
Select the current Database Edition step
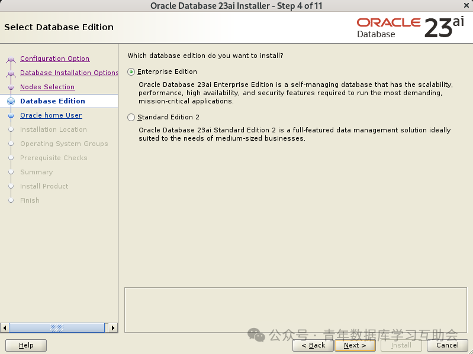pos(53,101)
